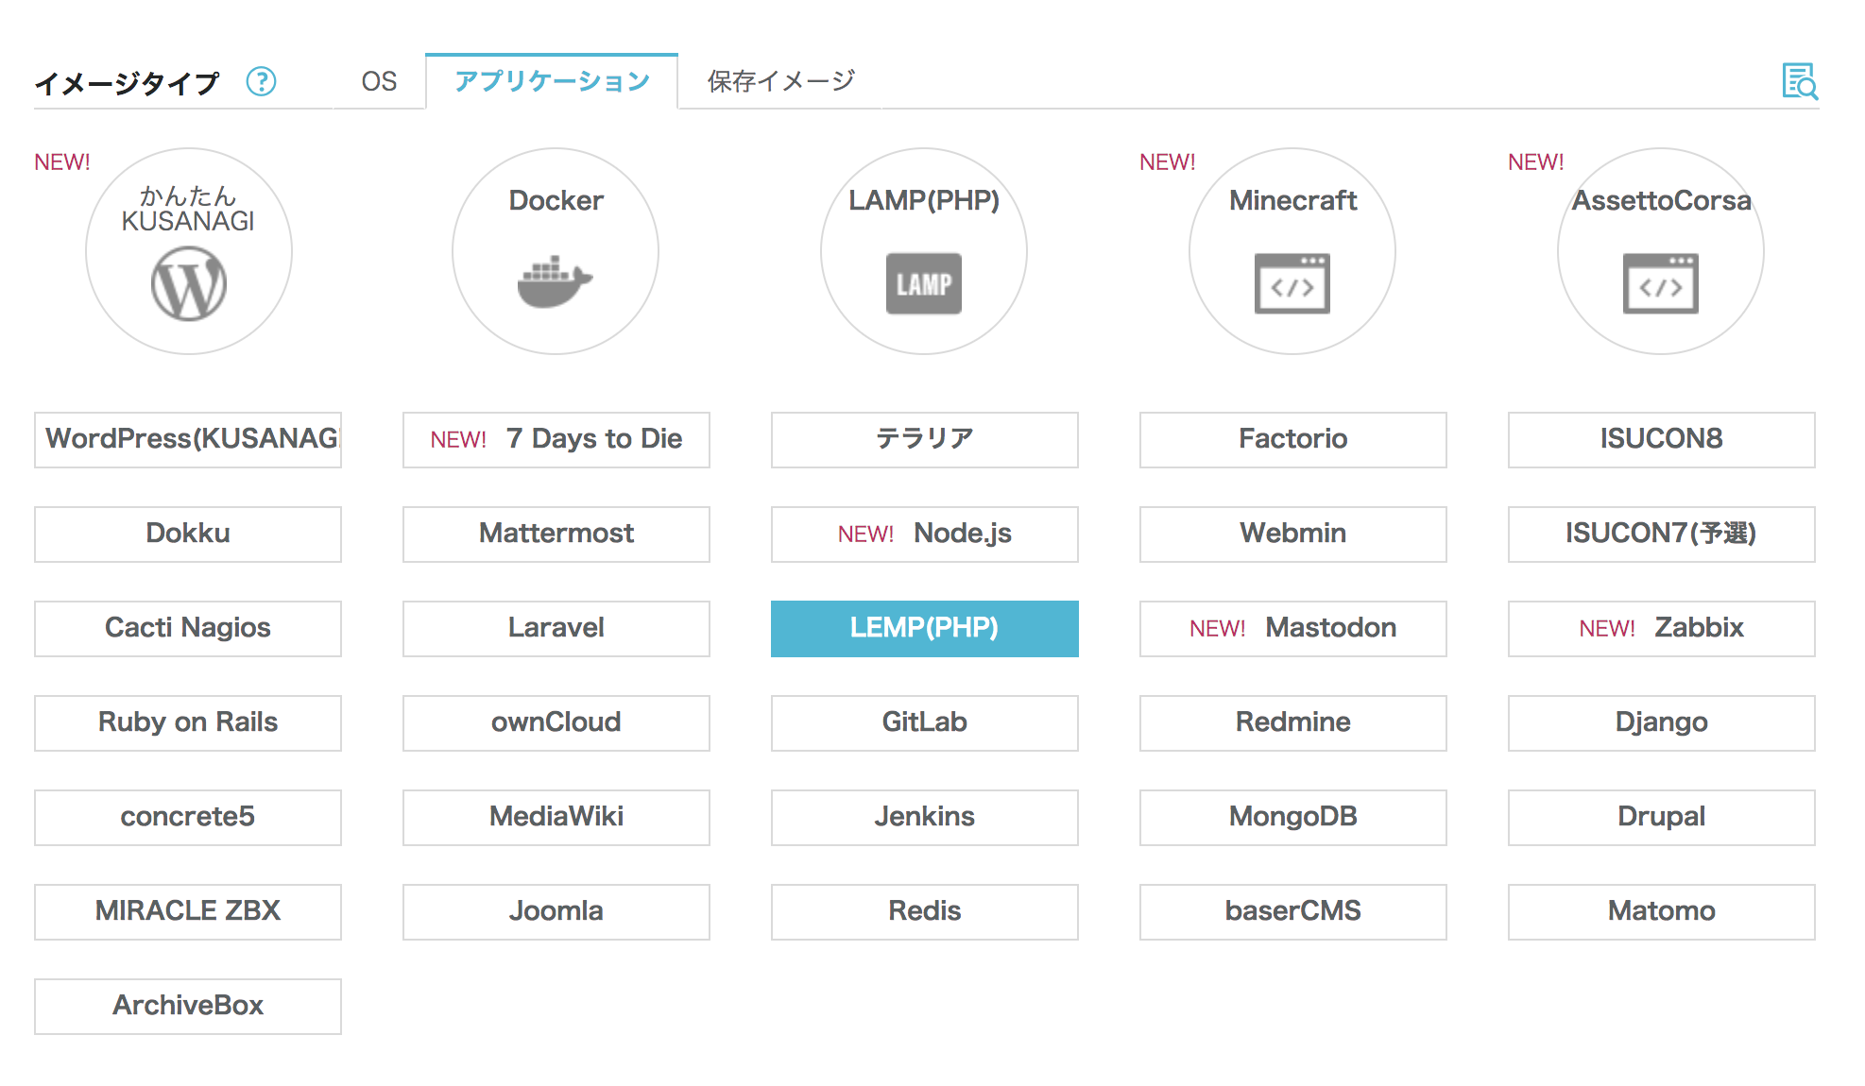
Task: Switch to the 保存イメージ tab
Action: pos(780,82)
